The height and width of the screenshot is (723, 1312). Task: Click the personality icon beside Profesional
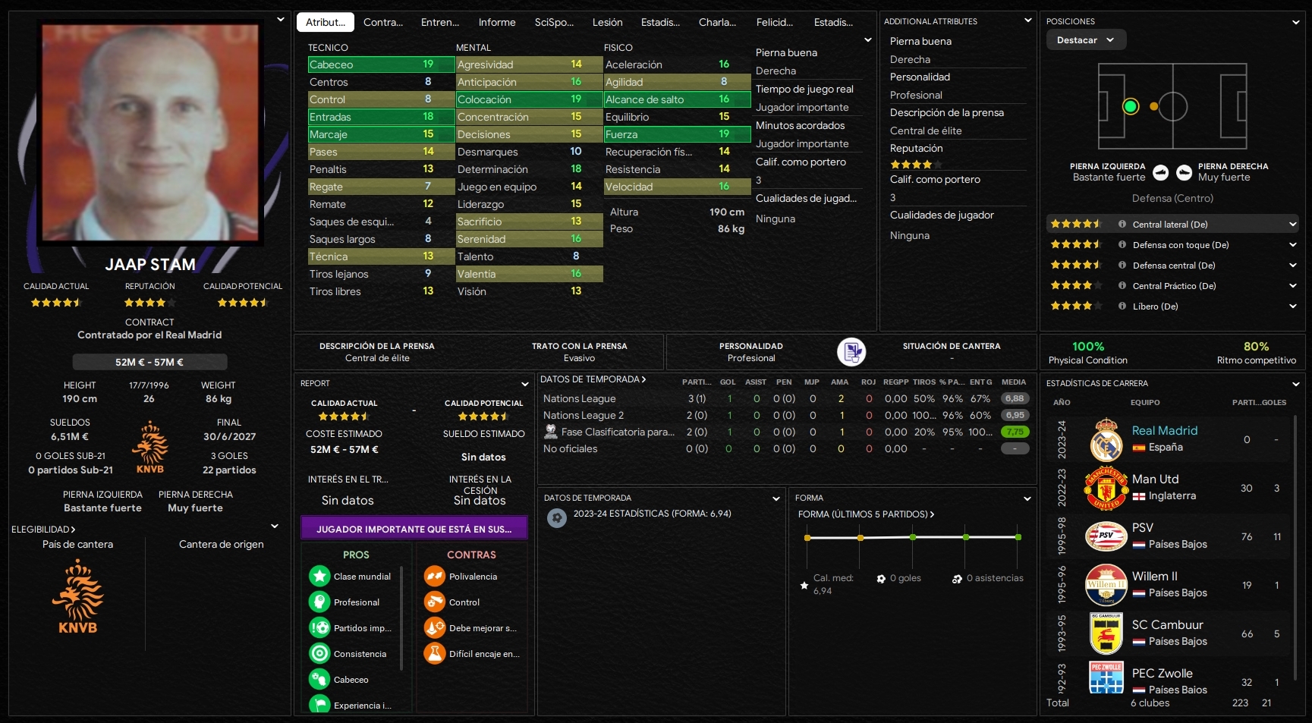coord(851,352)
